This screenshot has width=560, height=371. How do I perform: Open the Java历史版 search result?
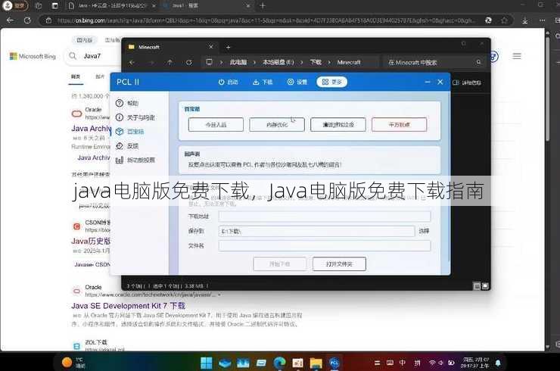coord(91,241)
